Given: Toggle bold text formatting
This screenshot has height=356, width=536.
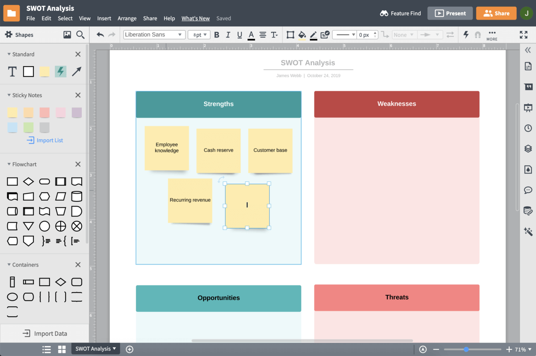Looking at the screenshot, I should click(x=217, y=35).
